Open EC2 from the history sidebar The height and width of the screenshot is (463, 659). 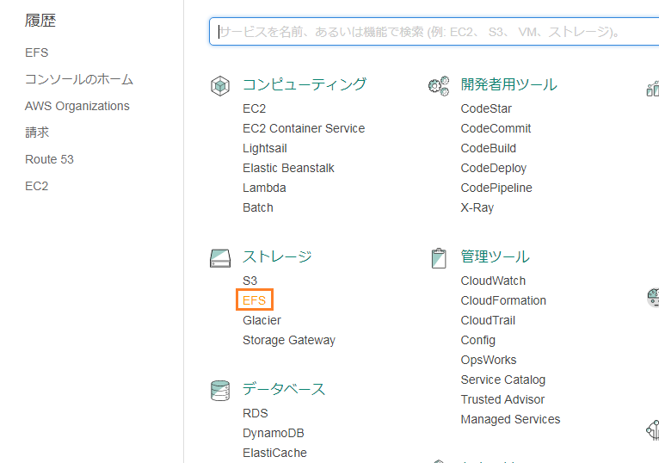click(37, 186)
